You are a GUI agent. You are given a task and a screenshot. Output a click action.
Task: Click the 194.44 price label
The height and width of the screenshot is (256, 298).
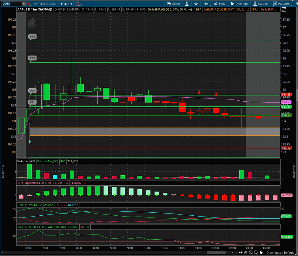click(x=286, y=107)
